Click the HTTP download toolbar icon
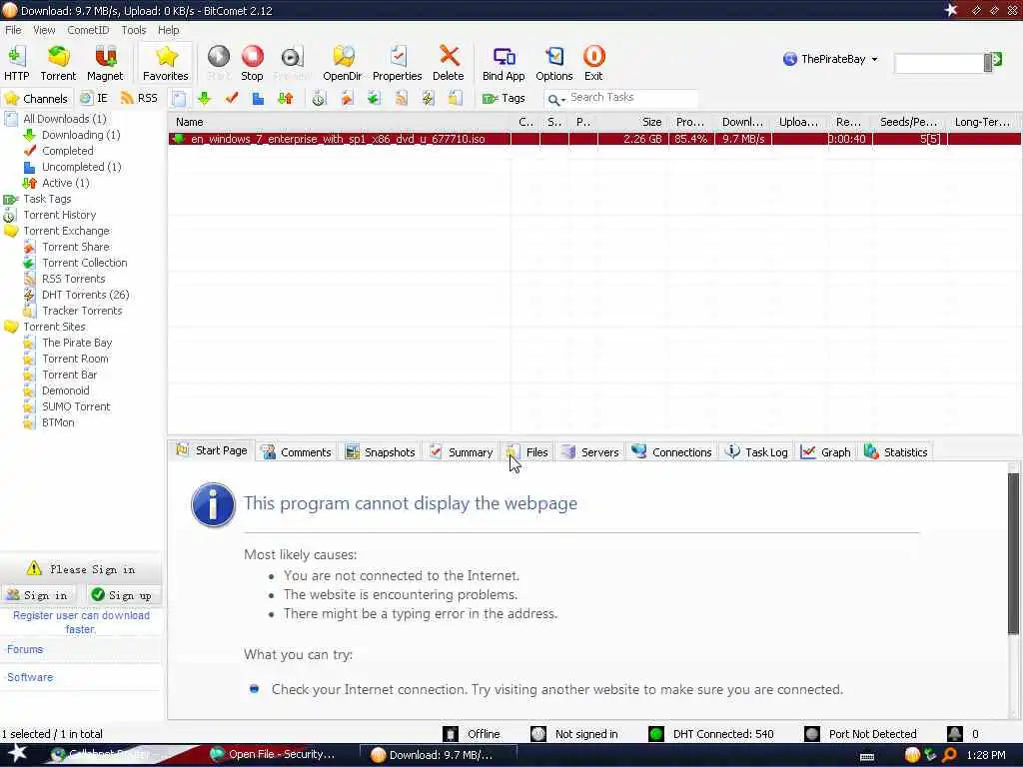 [x=16, y=63]
